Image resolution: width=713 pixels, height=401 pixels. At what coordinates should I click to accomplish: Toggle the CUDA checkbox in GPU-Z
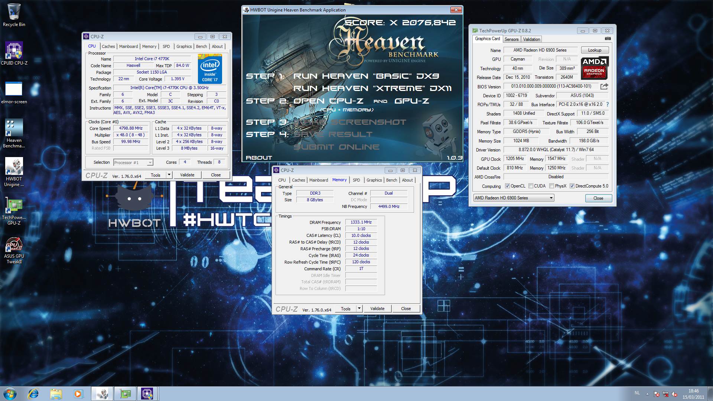point(531,186)
